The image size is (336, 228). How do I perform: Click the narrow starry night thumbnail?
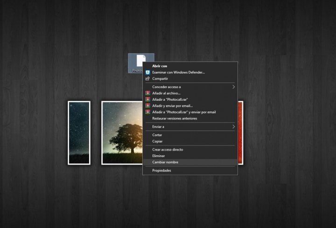pos(79,133)
